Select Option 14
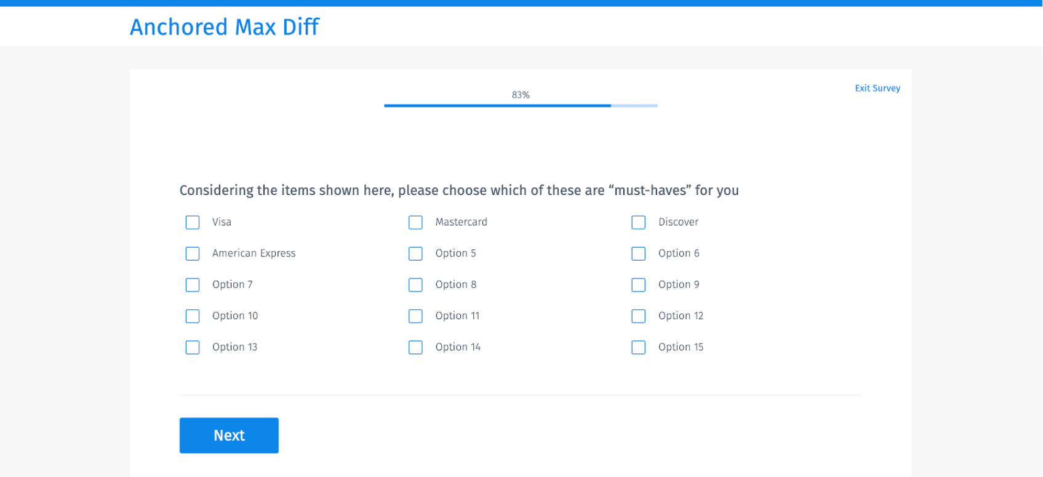The height and width of the screenshot is (477, 1043). 415,347
